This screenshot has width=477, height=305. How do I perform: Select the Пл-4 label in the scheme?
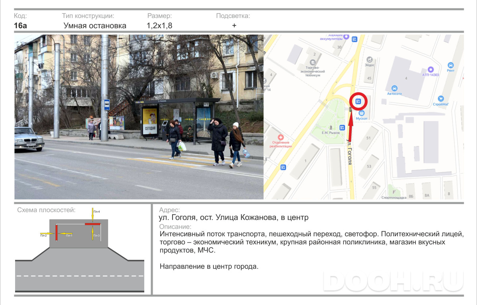click(x=97, y=212)
